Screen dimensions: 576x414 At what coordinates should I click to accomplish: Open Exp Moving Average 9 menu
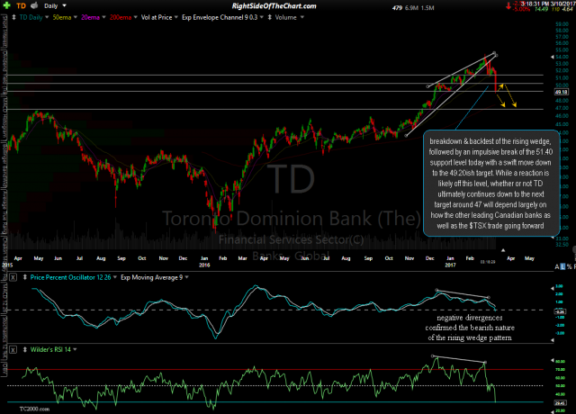coord(155,277)
